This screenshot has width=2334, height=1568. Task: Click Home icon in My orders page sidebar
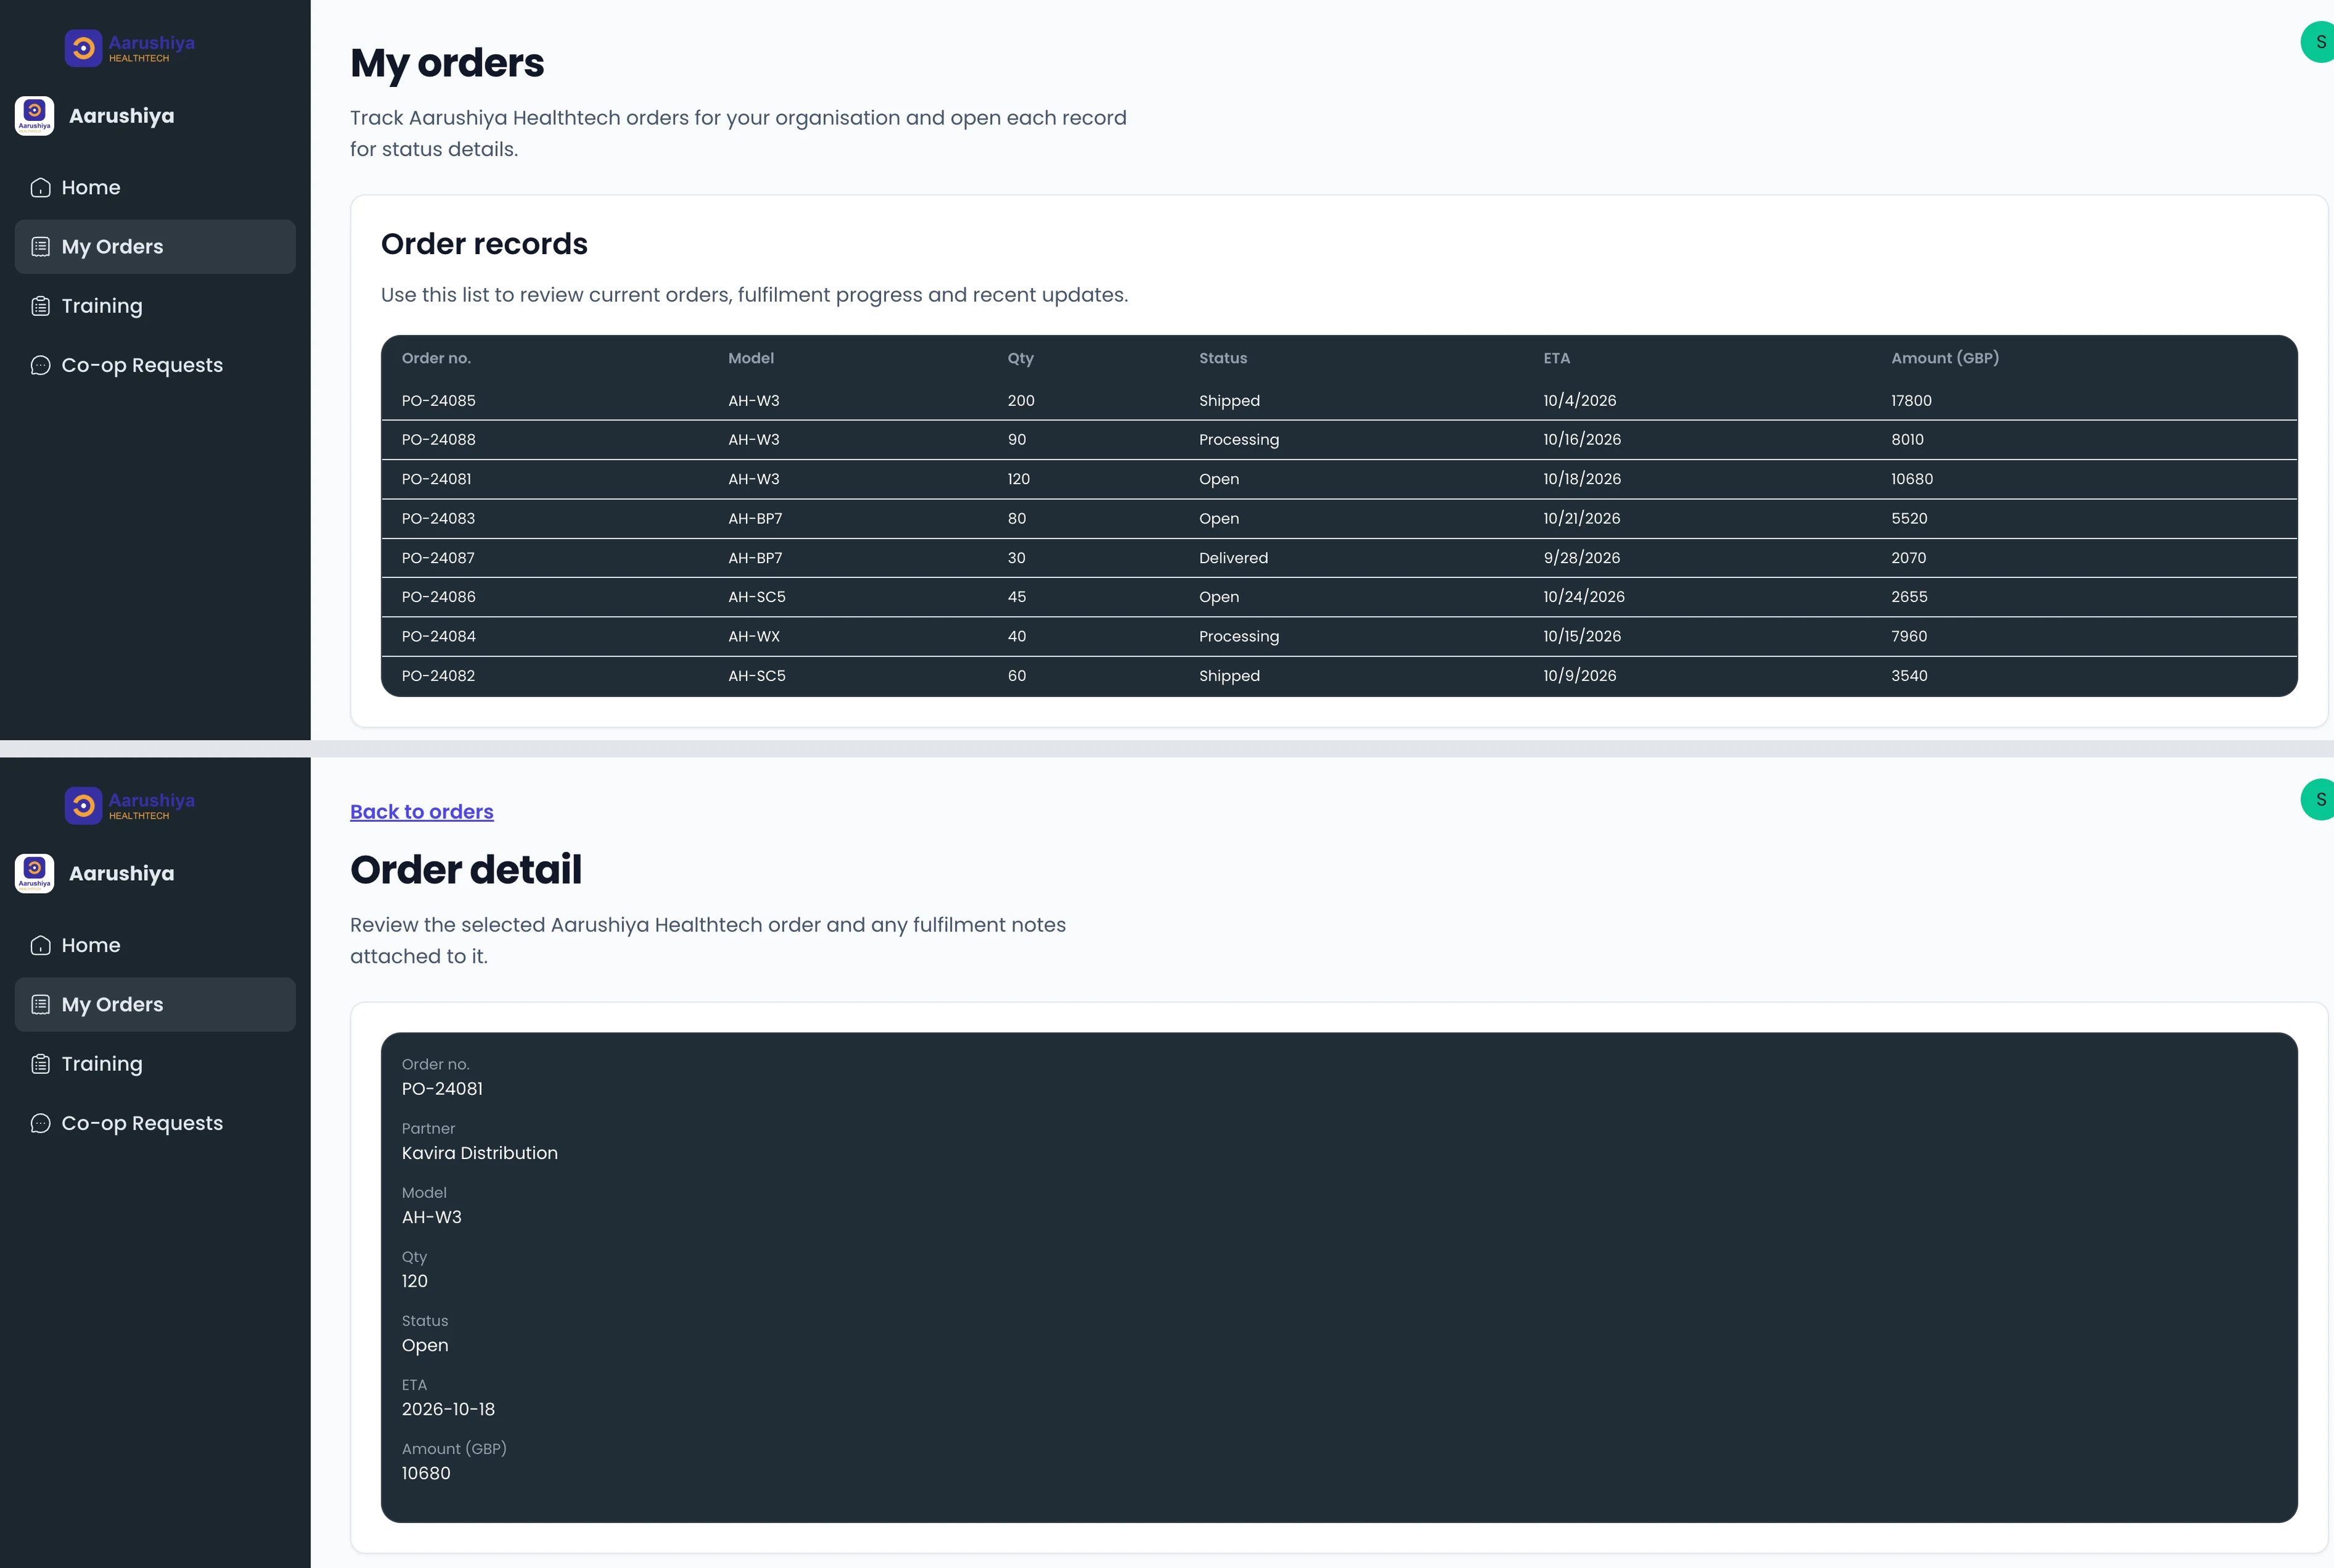pos(40,188)
